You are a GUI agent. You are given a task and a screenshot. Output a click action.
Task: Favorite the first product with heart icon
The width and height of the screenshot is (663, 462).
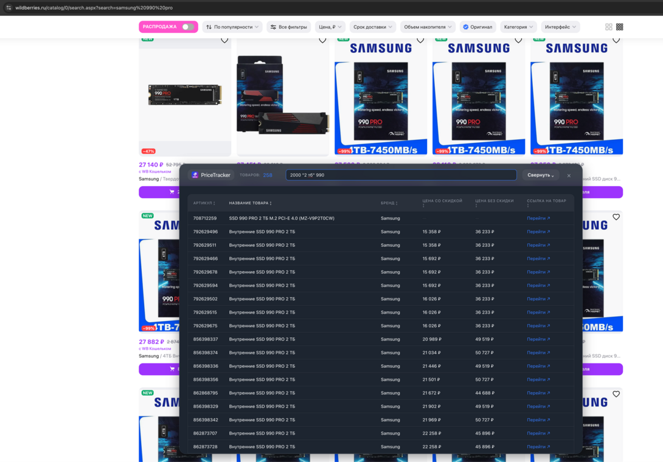224,41
